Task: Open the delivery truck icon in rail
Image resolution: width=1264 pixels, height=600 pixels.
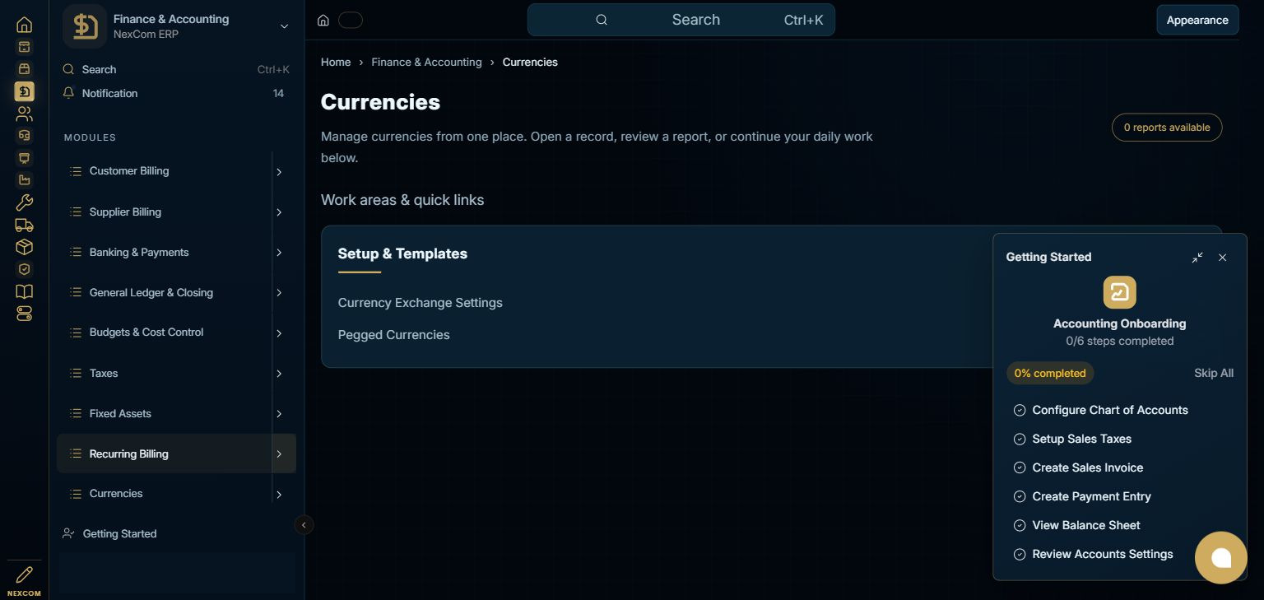Action: tap(25, 225)
